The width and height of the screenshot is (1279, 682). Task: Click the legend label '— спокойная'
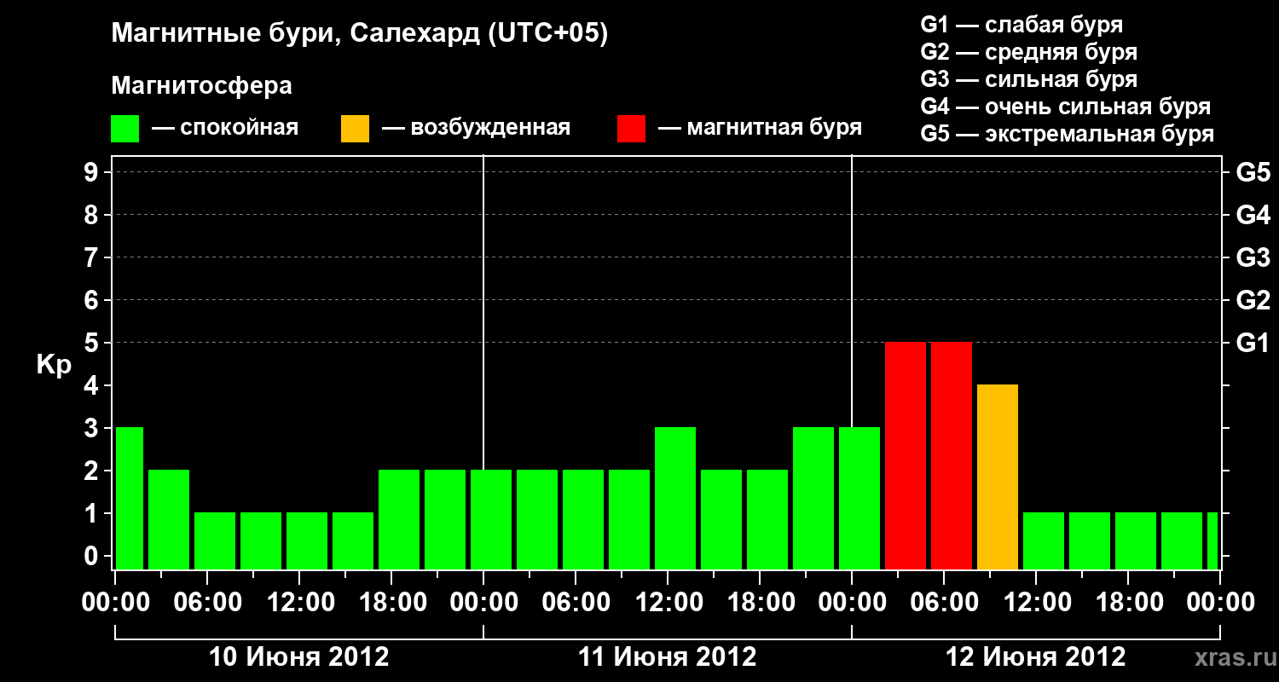(x=225, y=129)
